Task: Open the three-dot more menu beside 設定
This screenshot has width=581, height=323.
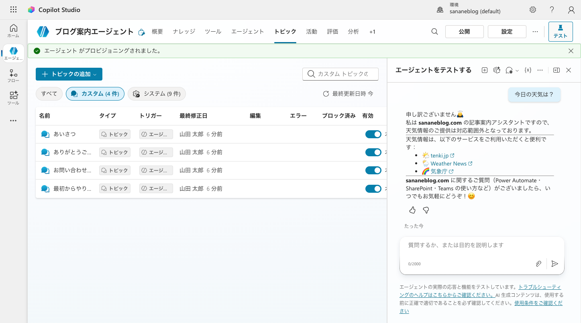Action: 535,32
